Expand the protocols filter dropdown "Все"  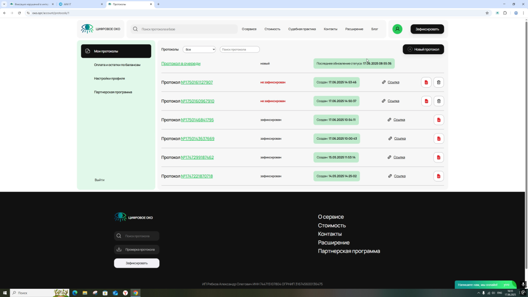(199, 49)
